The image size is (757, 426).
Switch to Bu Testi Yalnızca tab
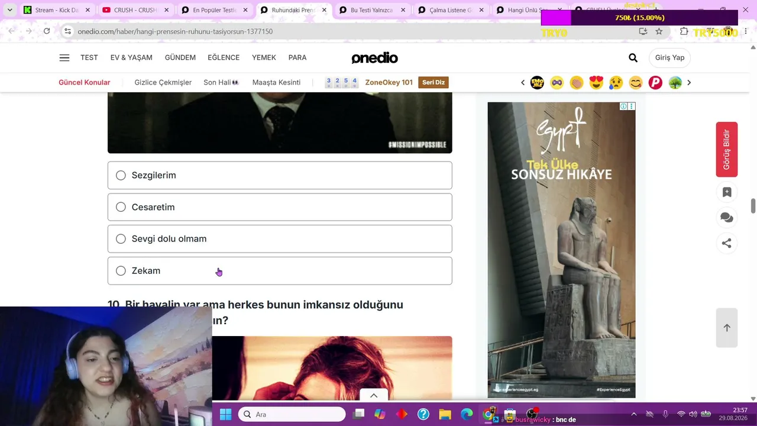[x=373, y=10]
